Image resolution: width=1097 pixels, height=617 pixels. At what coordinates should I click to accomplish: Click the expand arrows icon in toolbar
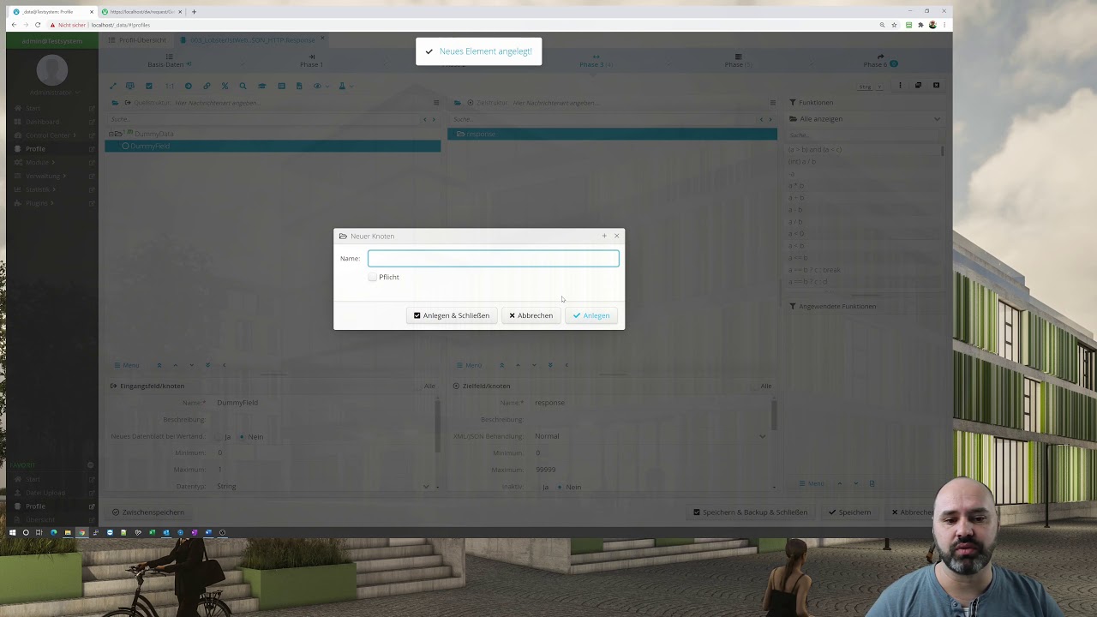click(112, 86)
